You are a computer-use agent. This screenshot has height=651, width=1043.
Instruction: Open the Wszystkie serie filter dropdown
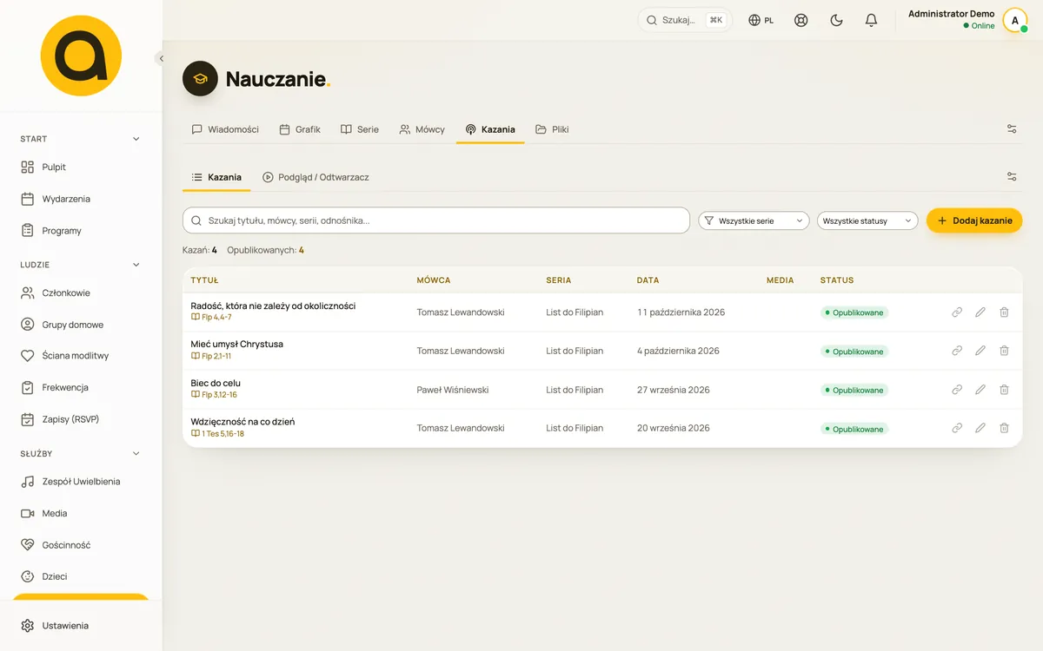(x=754, y=221)
